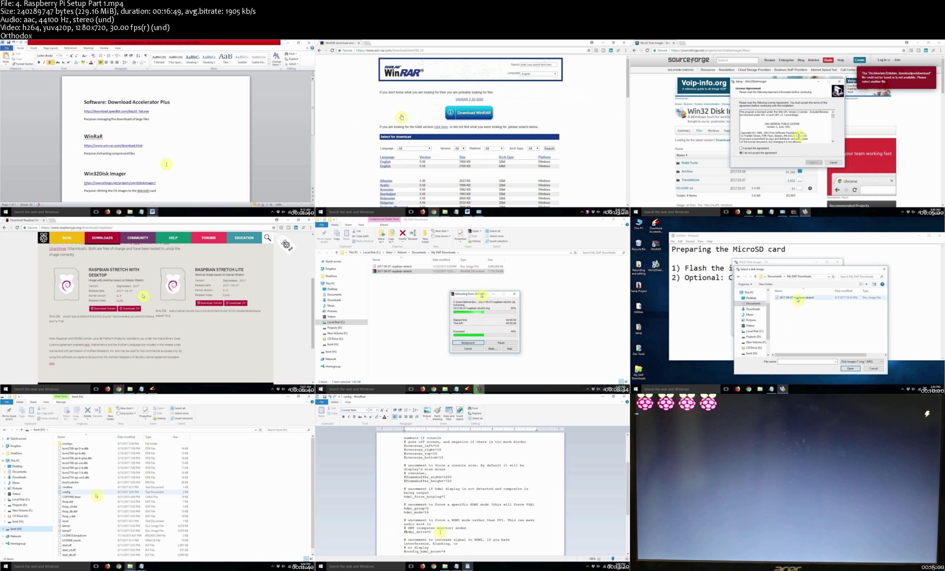Select I accept the agreement radio button
945x571 pixels.
tap(741, 148)
